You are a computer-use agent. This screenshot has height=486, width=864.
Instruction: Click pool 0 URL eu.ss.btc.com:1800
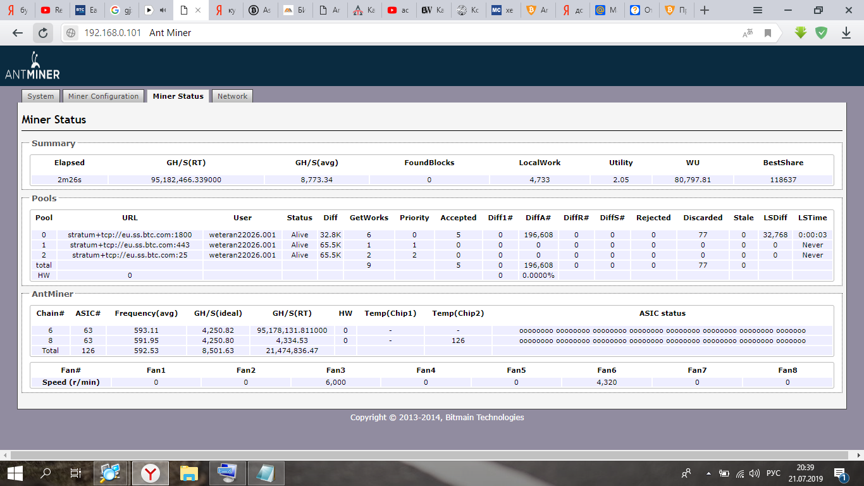tap(130, 235)
